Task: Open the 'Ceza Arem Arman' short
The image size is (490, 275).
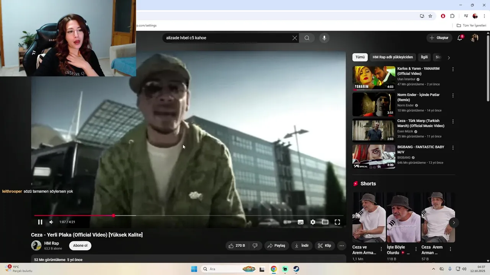Action: [x=438, y=217]
